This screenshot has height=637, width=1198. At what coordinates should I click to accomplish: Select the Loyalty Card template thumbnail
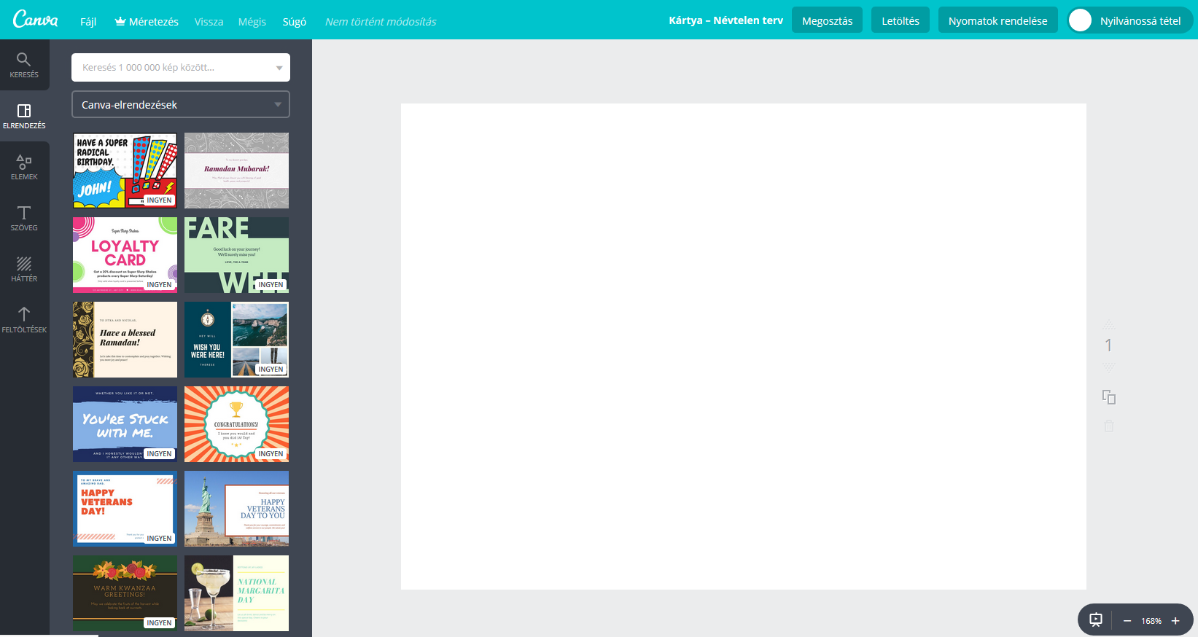tap(125, 254)
